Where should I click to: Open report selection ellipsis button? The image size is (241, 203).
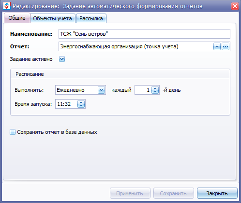click(226, 47)
